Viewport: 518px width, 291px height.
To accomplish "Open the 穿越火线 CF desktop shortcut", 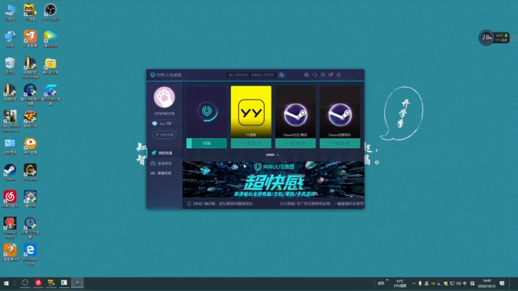I will click(x=30, y=119).
